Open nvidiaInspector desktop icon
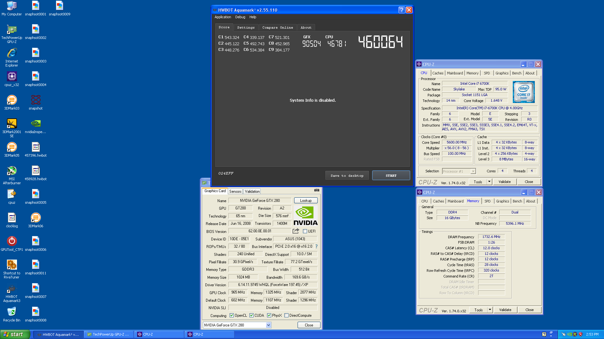604x339 pixels. pyautogui.click(x=36, y=126)
